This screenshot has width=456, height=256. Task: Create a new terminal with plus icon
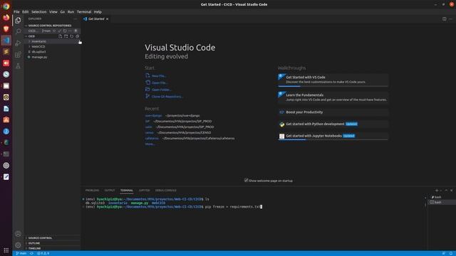pyautogui.click(x=437, y=191)
